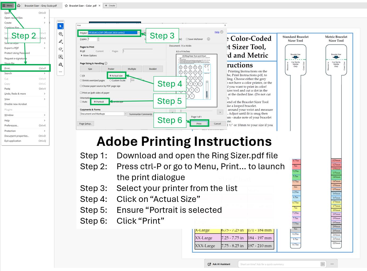The image size is (367, 271).
Task: Click the send arrow in AI Assistant bar
Action: pos(323,264)
